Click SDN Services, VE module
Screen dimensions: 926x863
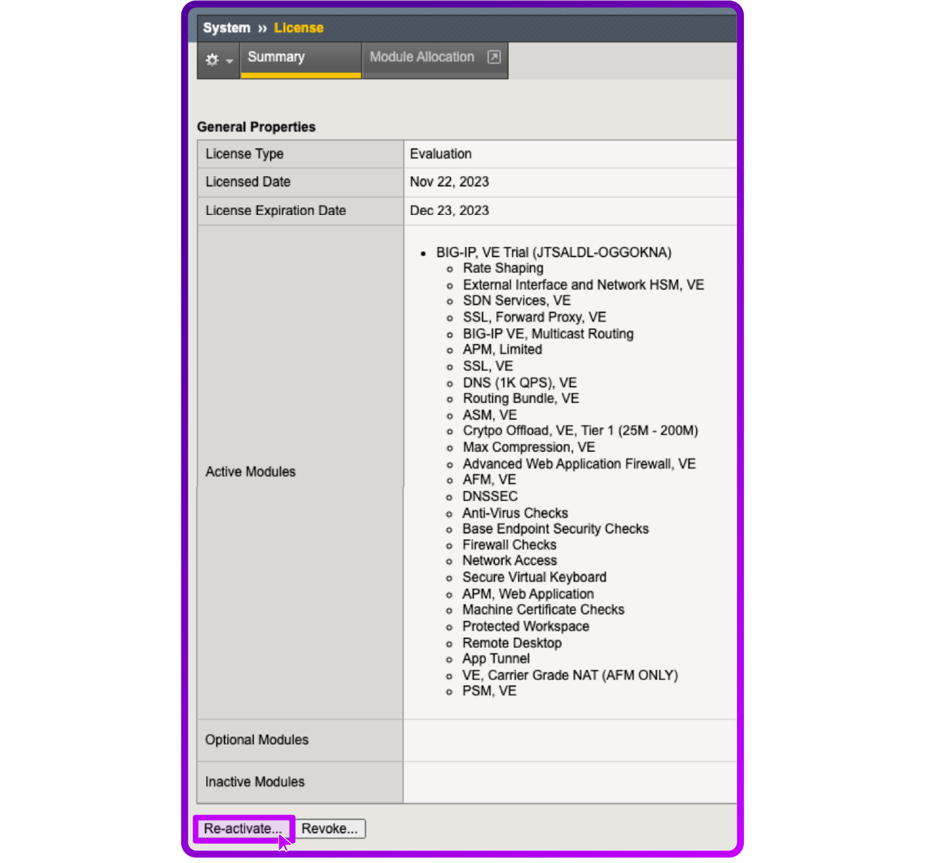[516, 301]
